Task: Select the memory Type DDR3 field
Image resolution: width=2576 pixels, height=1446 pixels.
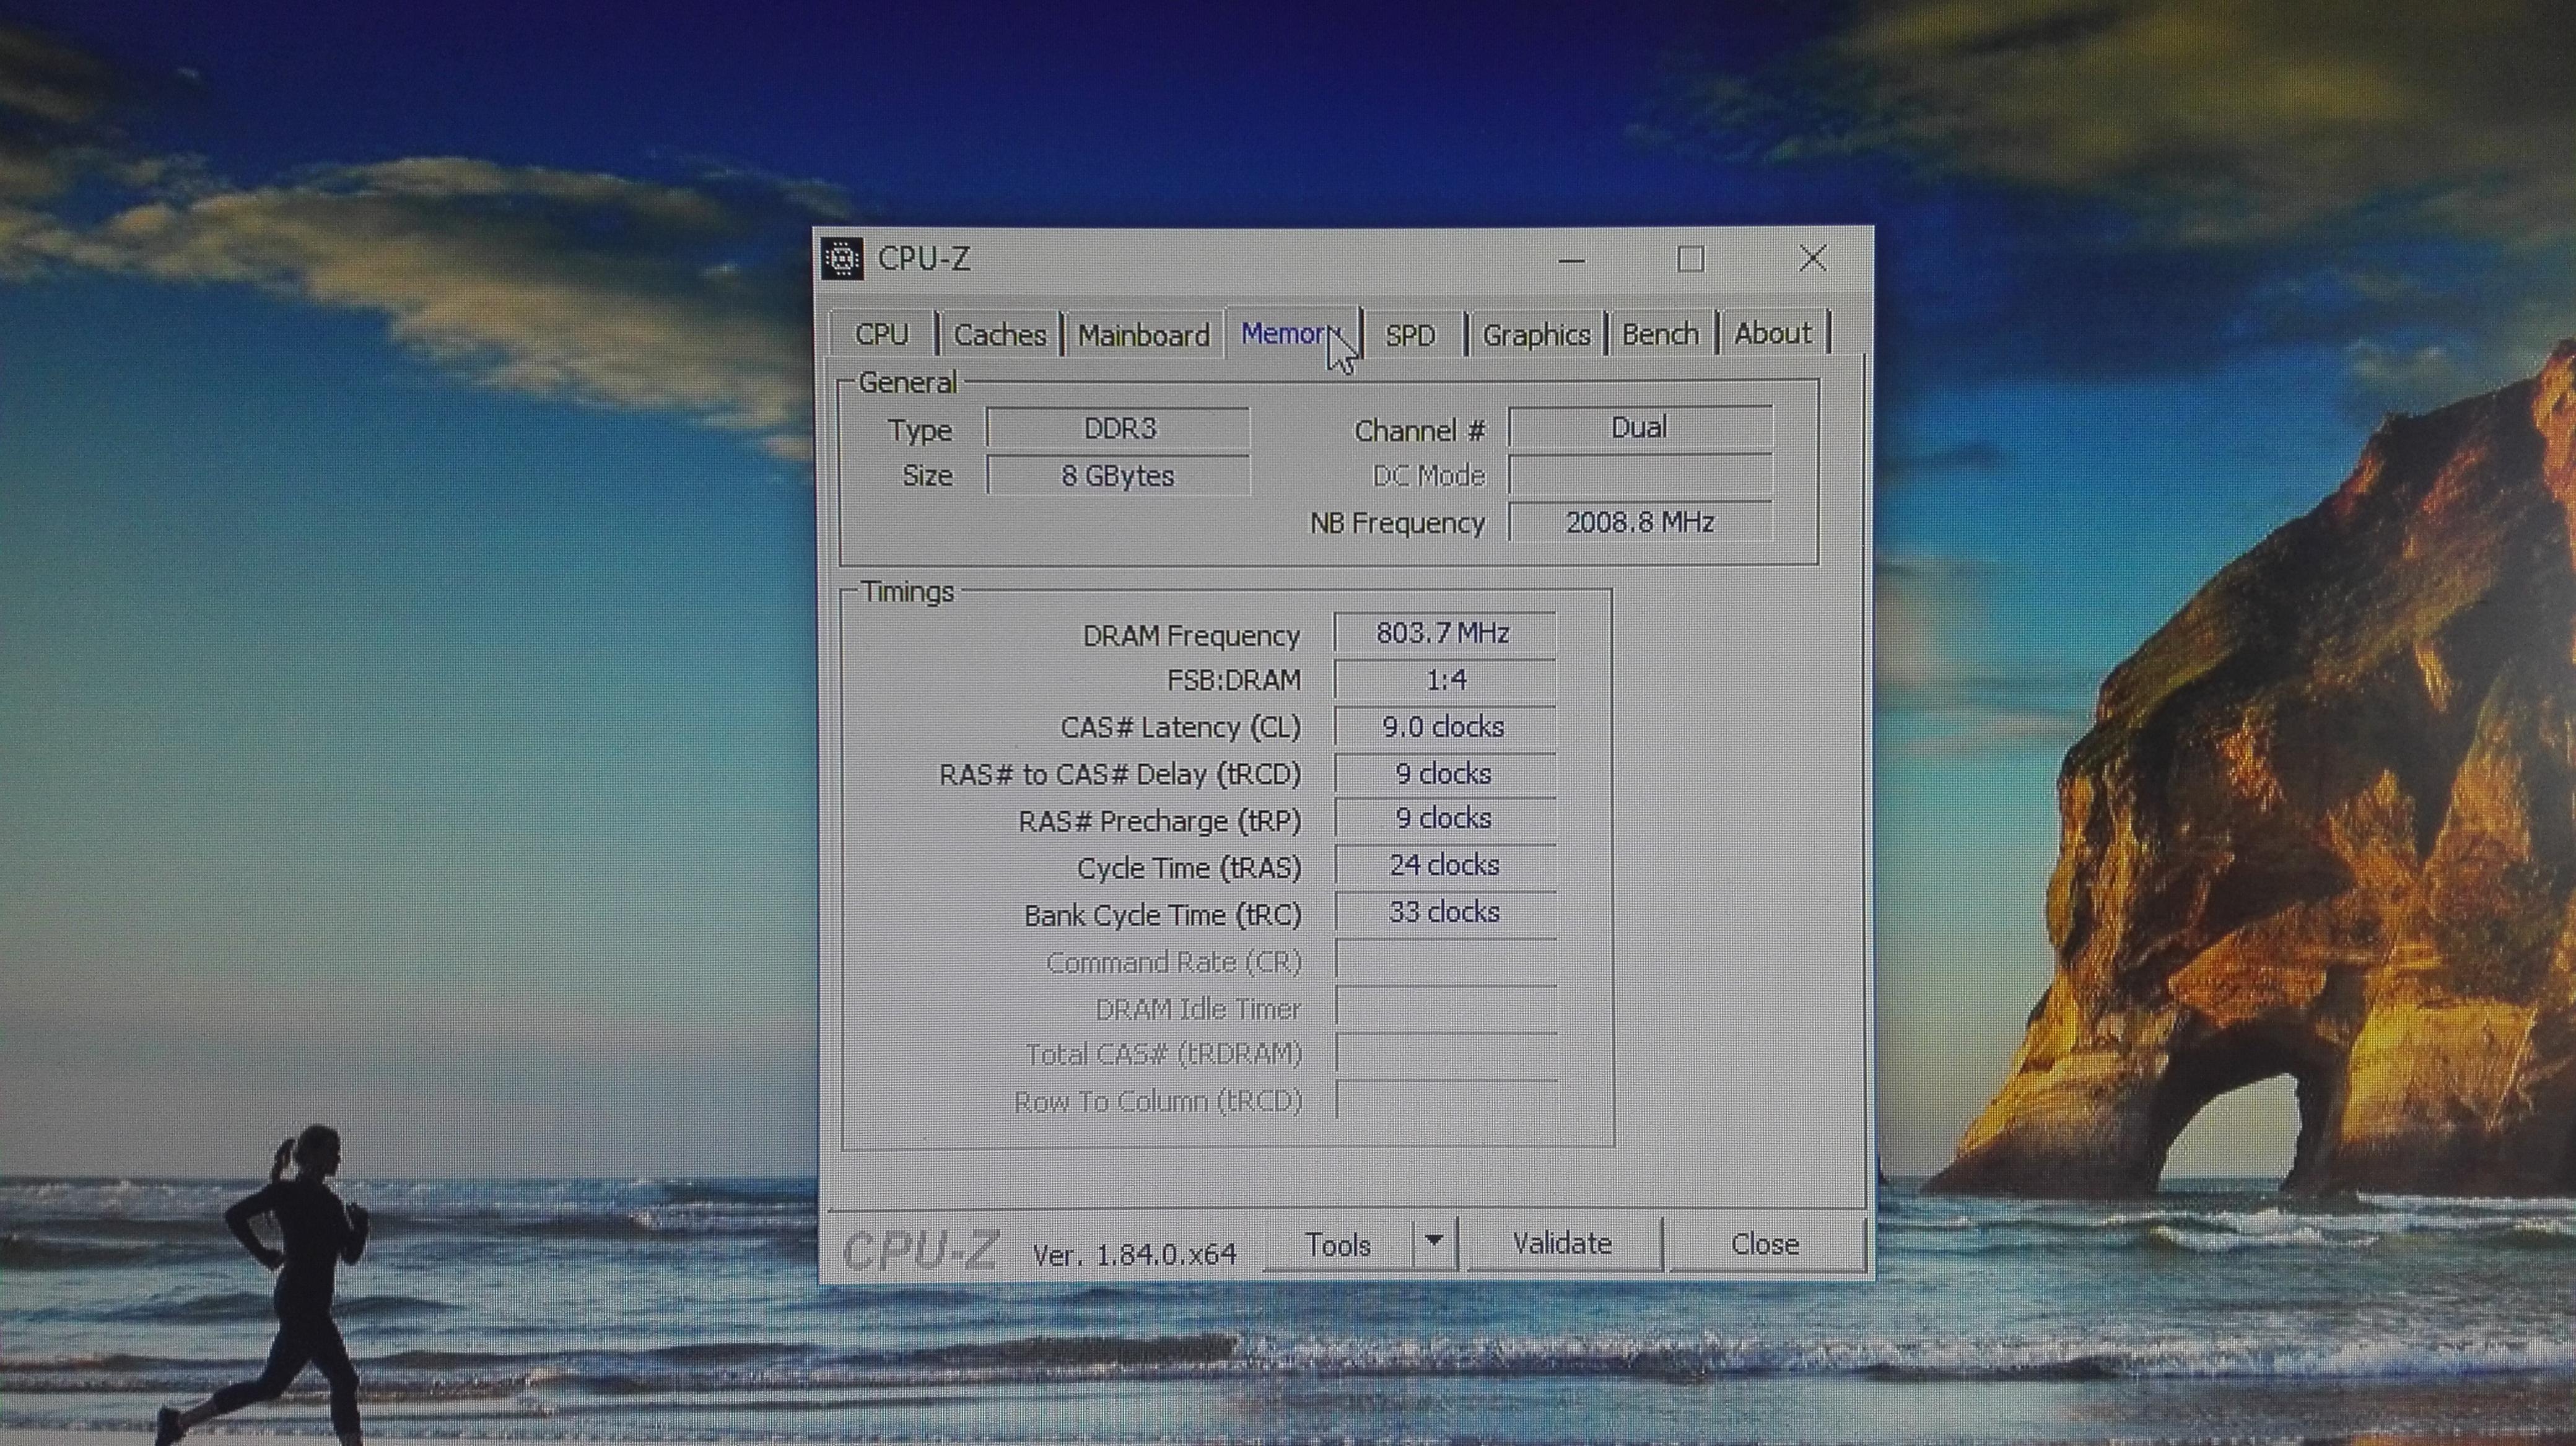Action: pyautogui.click(x=1118, y=429)
